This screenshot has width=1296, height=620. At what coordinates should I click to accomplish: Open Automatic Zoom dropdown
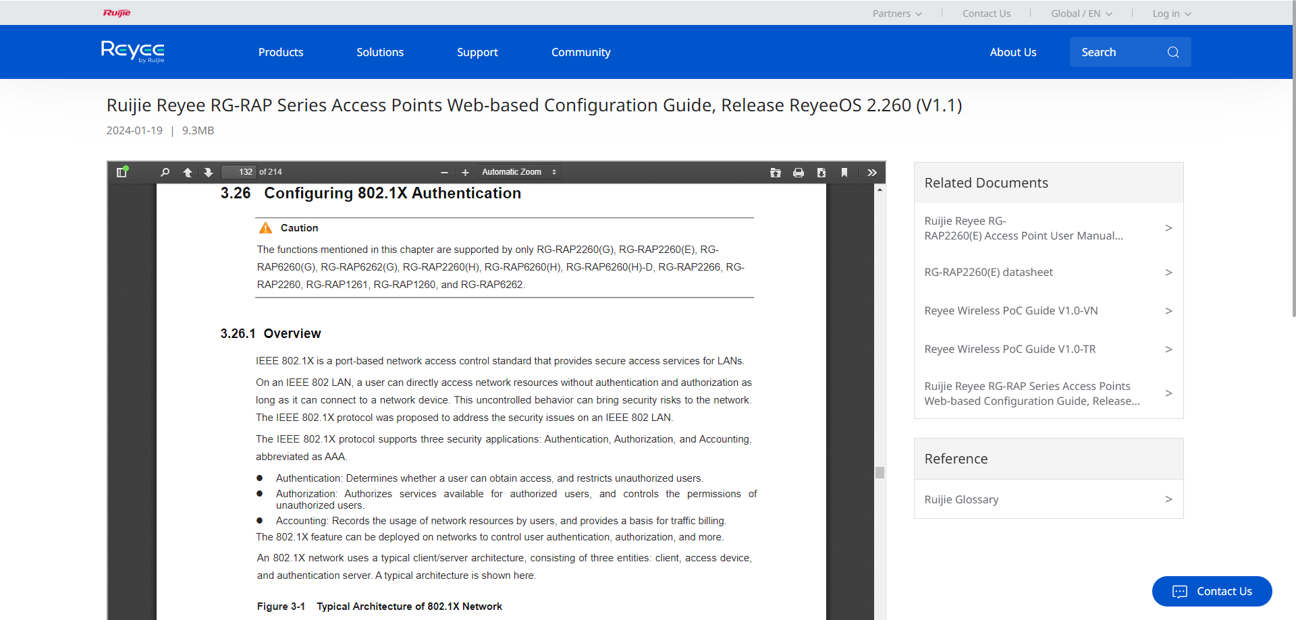point(519,172)
